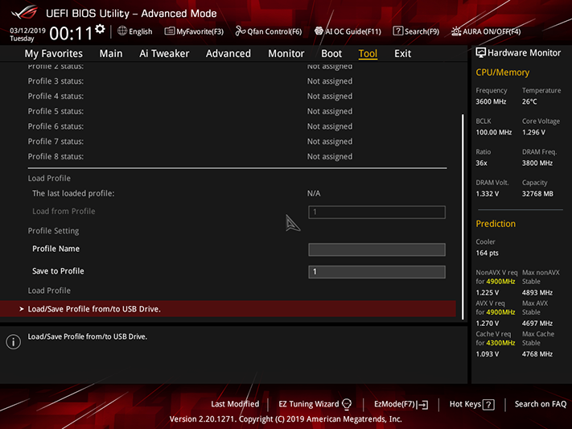This screenshot has width=572, height=429.
Task: Toggle AURA lighting bulb icon
Action: pos(456,31)
